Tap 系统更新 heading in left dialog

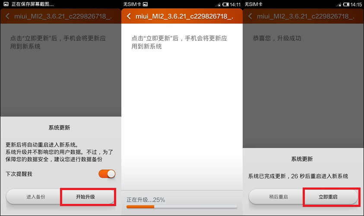point(59,127)
